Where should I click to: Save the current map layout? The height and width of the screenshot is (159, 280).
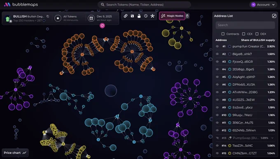tap(132, 16)
